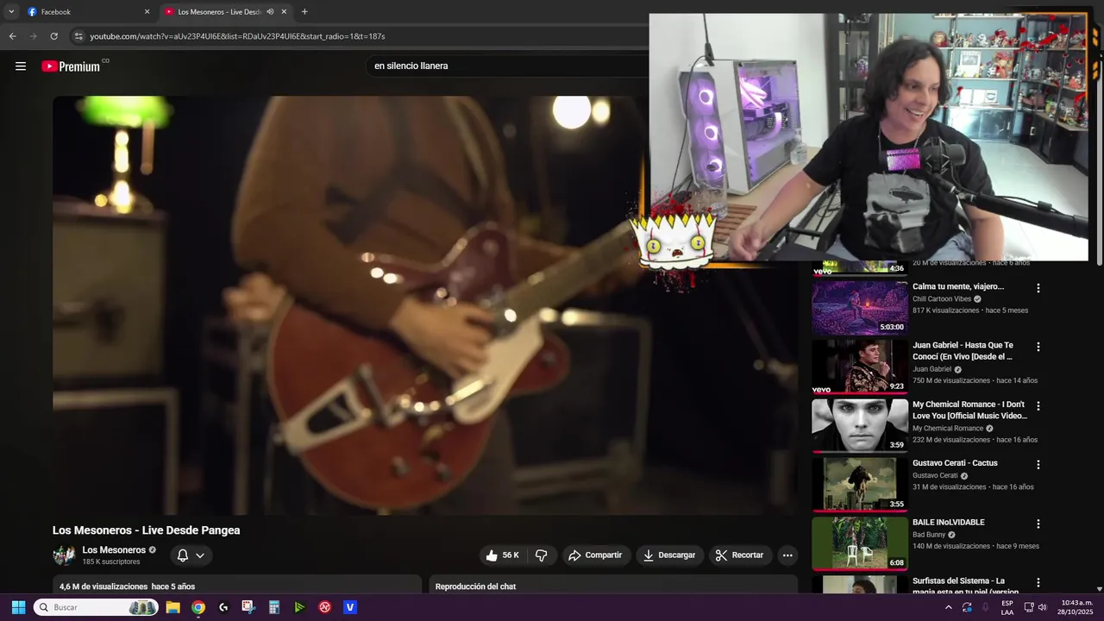Open the blue V app in taskbar
This screenshot has width=1104, height=621.
click(x=350, y=607)
